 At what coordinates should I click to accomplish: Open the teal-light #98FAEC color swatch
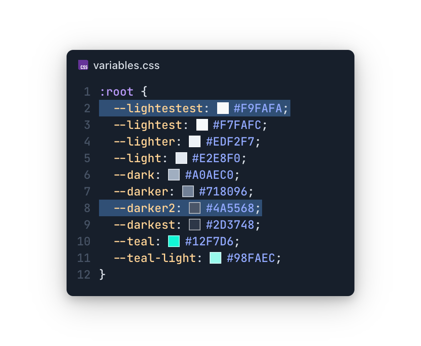coord(215,258)
